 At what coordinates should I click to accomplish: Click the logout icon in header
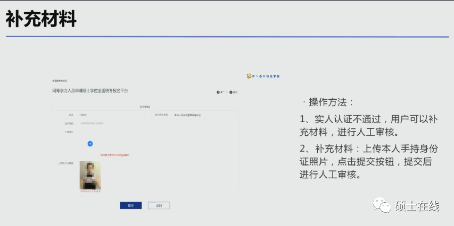pyautogui.click(x=231, y=92)
